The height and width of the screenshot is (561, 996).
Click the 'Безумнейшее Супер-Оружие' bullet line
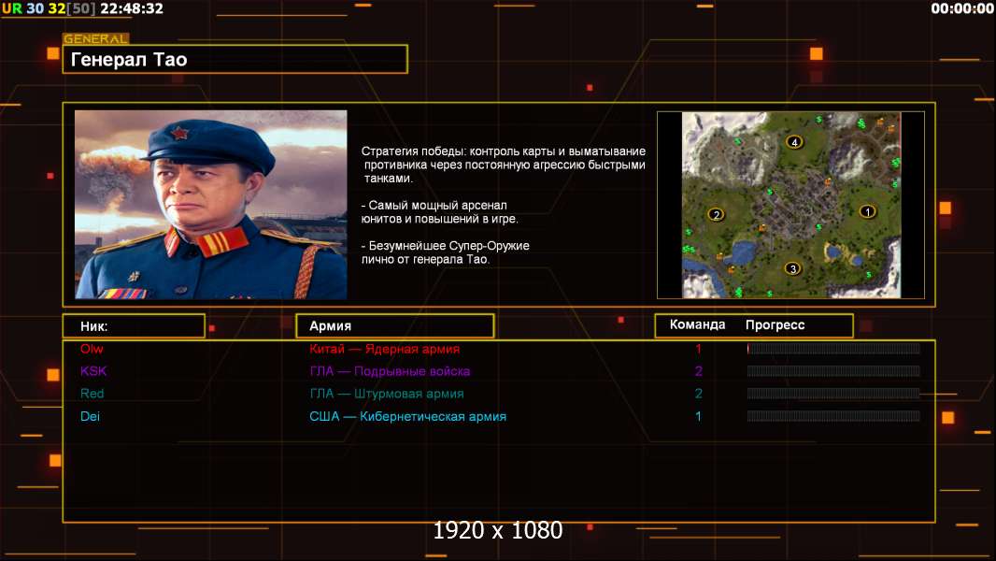point(445,252)
